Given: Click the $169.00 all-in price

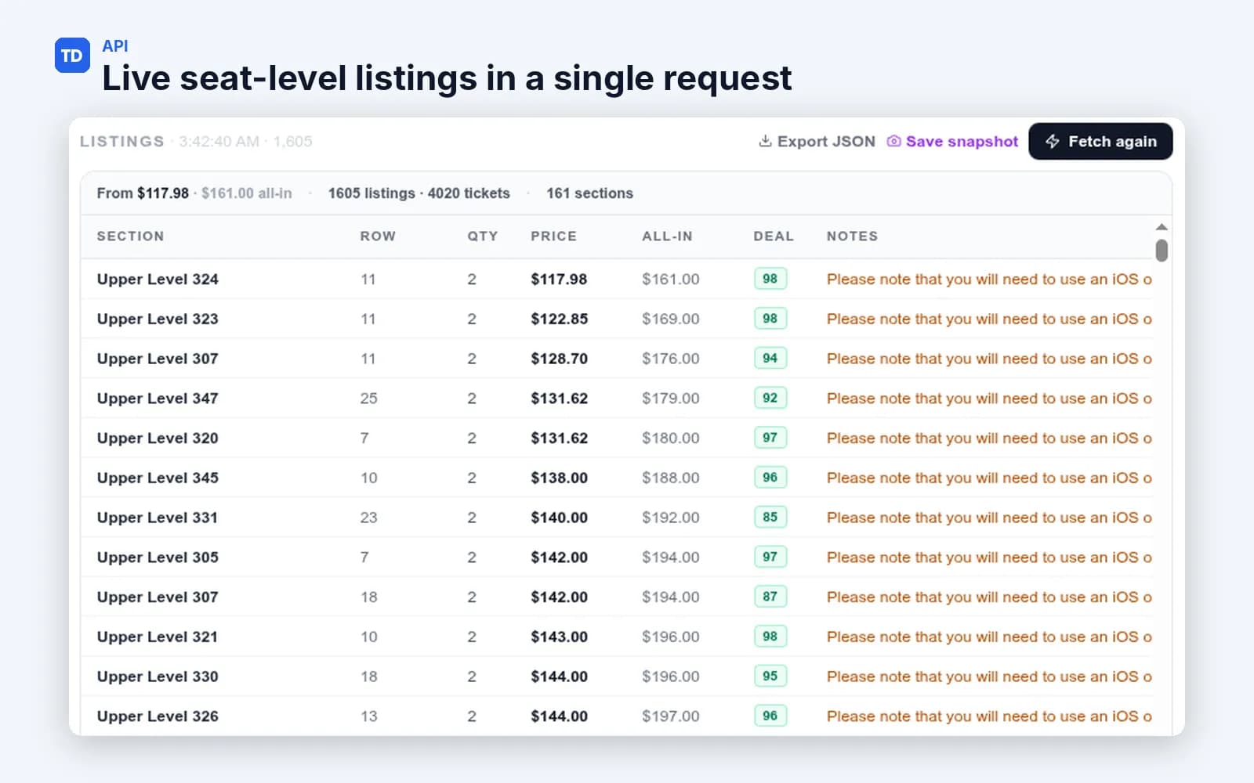Looking at the screenshot, I should tap(671, 319).
